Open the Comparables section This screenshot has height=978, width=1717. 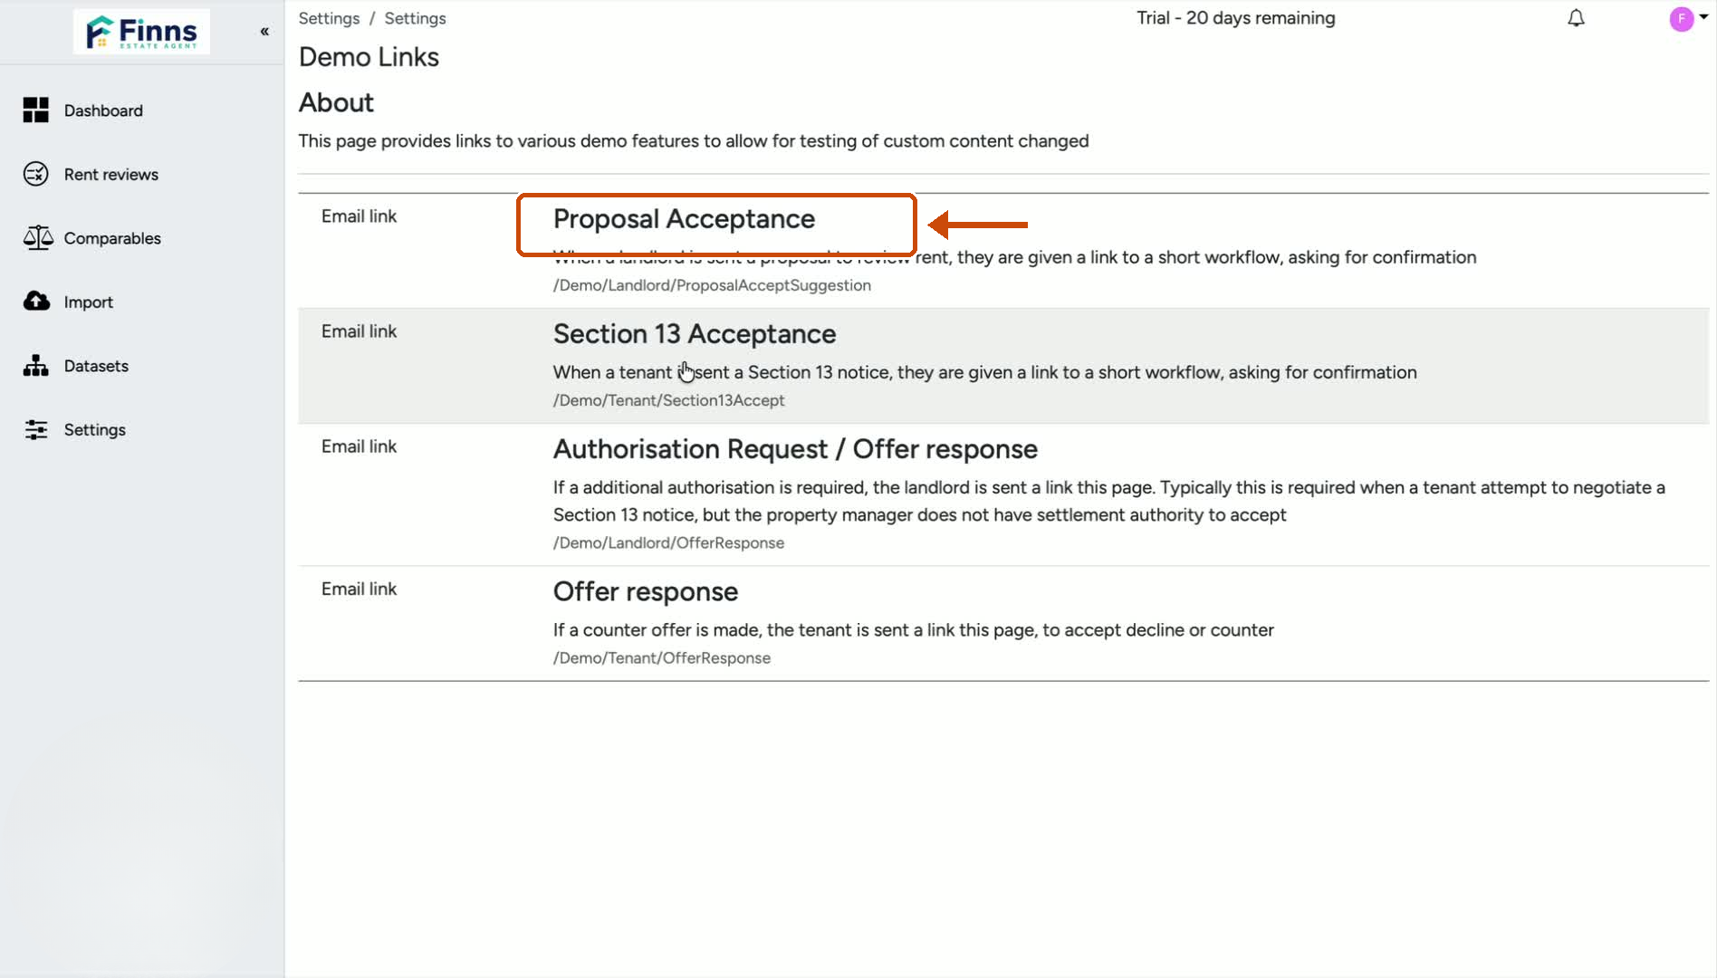pos(112,238)
